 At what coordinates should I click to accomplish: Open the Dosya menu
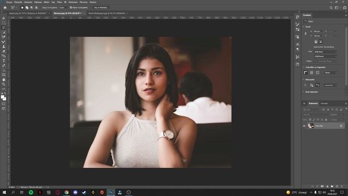[9, 2]
